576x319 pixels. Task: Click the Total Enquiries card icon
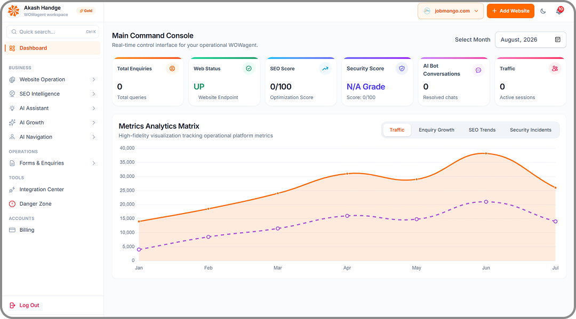point(172,69)
